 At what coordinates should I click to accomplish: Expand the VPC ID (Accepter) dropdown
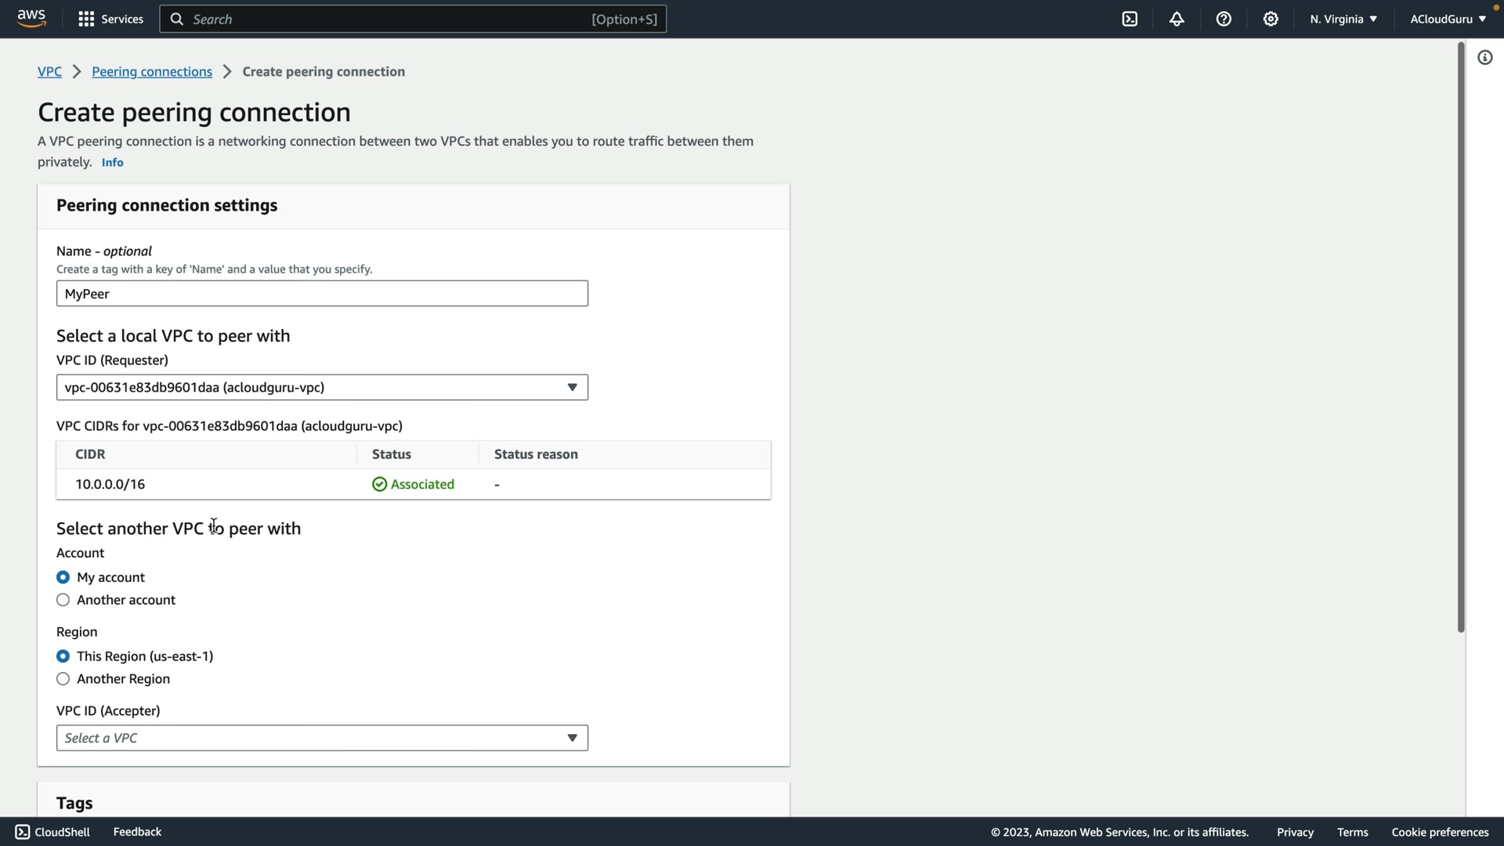tap(322, 738)
